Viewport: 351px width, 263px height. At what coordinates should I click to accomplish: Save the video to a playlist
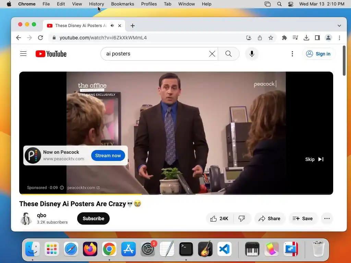pos(303,218)
